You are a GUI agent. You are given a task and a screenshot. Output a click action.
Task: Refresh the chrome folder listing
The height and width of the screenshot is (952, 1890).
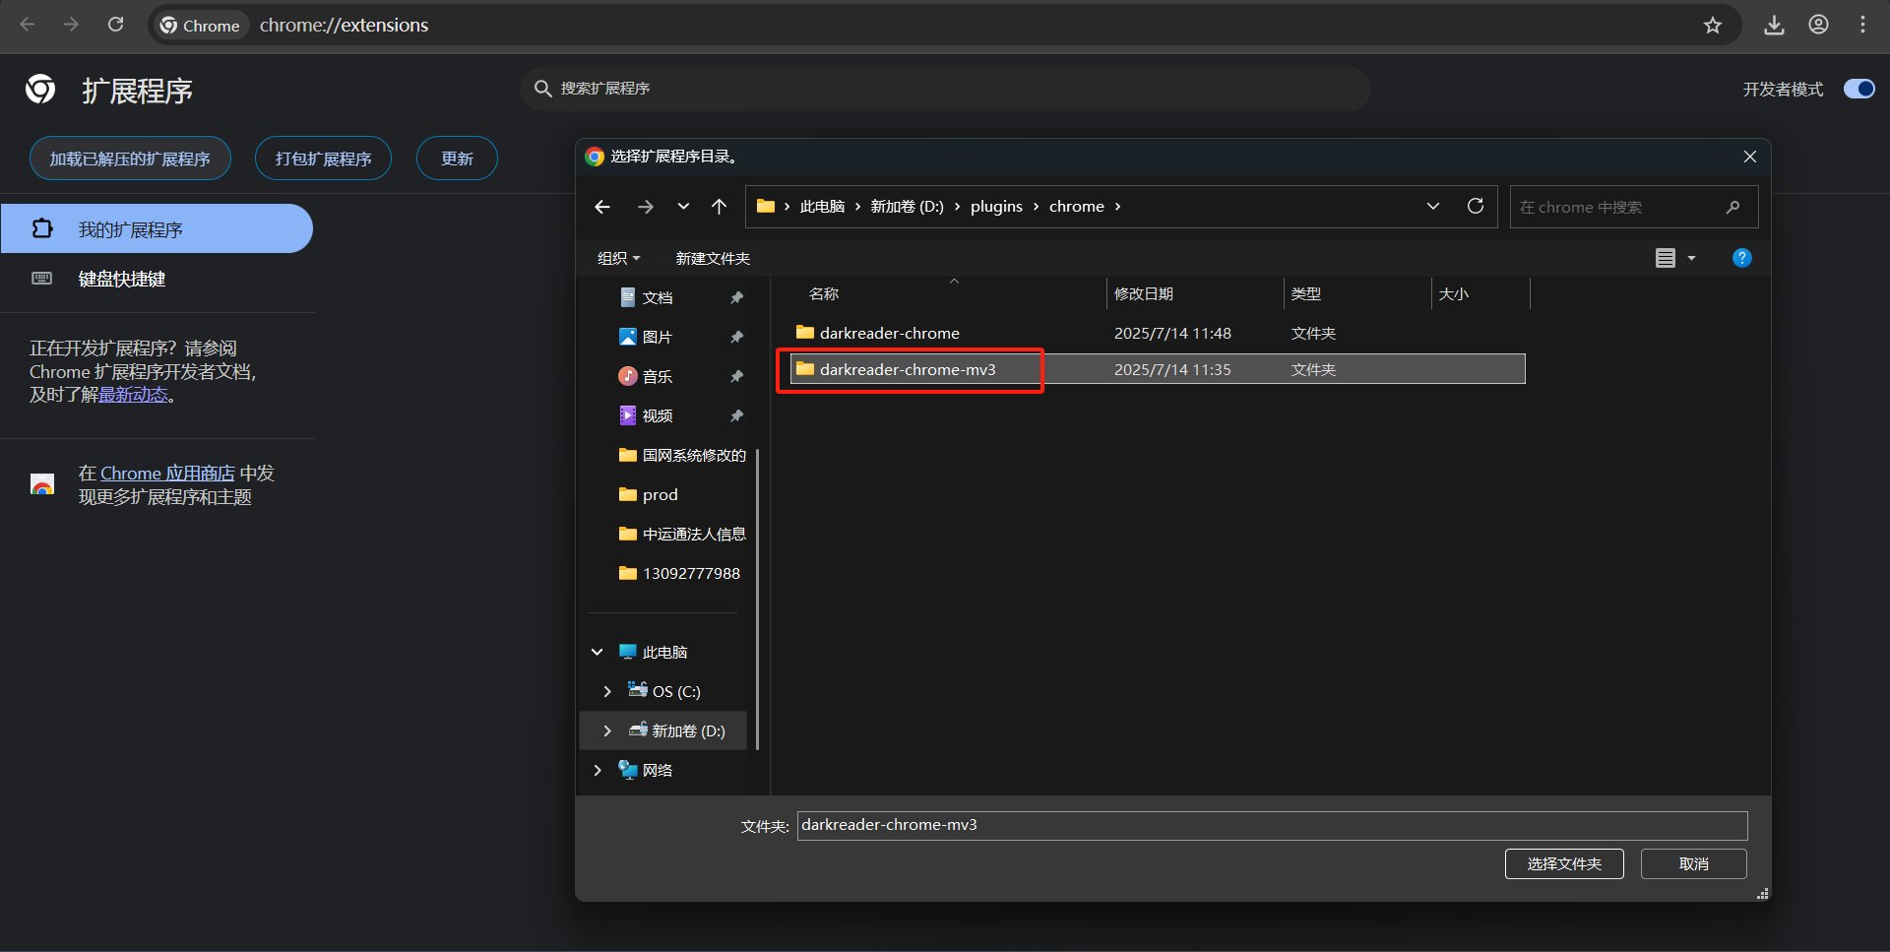(x=1476, y=207)
